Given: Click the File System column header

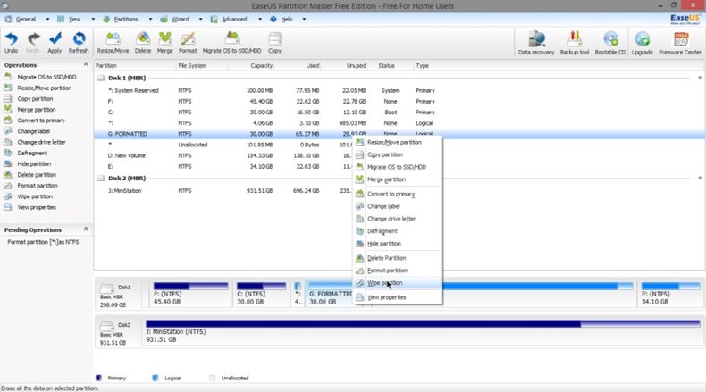Looking at the screenshot, I should (192, 66).
